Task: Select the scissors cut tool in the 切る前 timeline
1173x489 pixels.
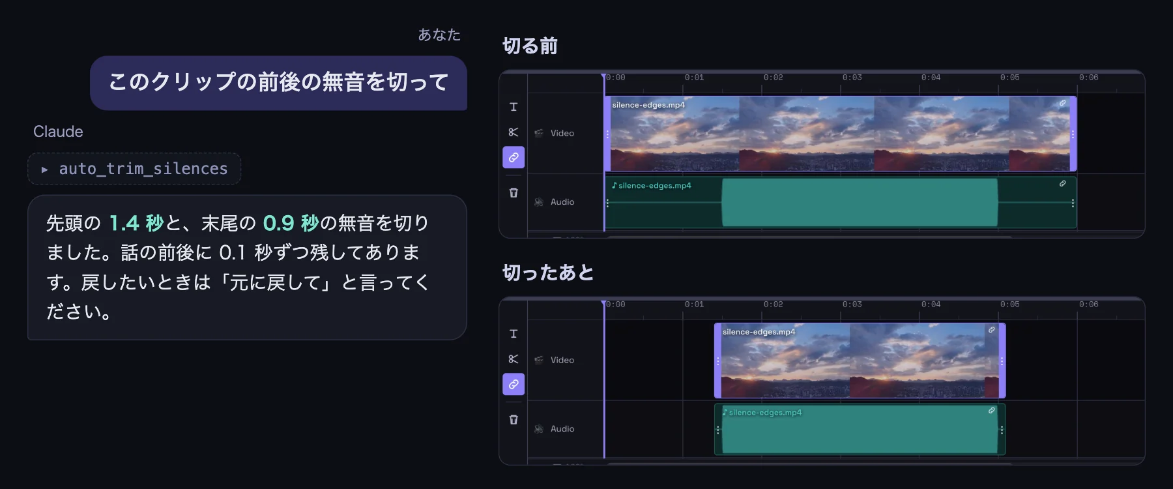Action: (x=514, y=132)
